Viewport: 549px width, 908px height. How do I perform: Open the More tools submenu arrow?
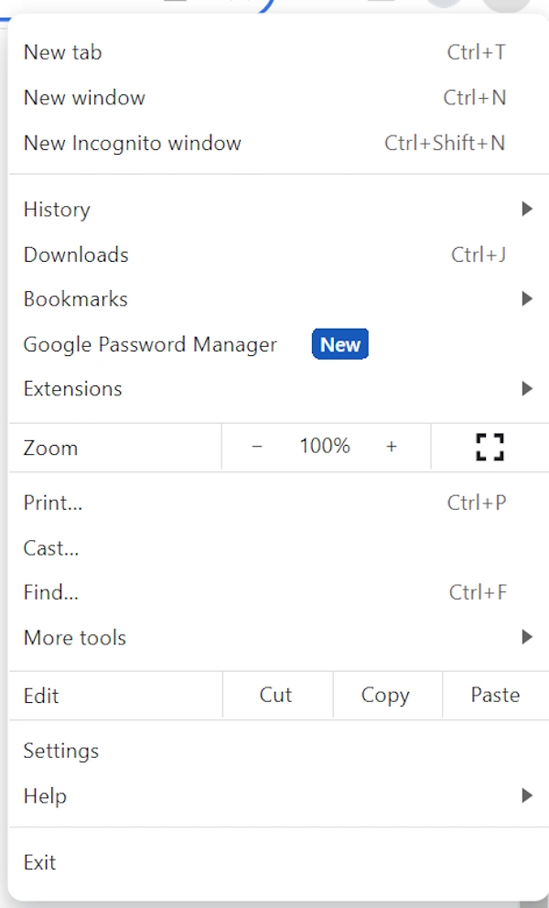click(x=526, y=637)
